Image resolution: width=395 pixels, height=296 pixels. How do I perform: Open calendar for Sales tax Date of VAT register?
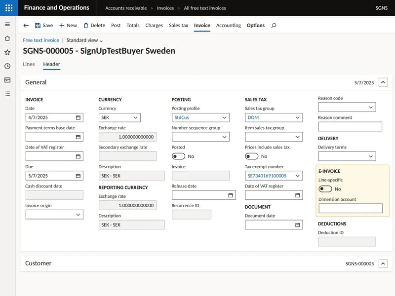point(298,195)
